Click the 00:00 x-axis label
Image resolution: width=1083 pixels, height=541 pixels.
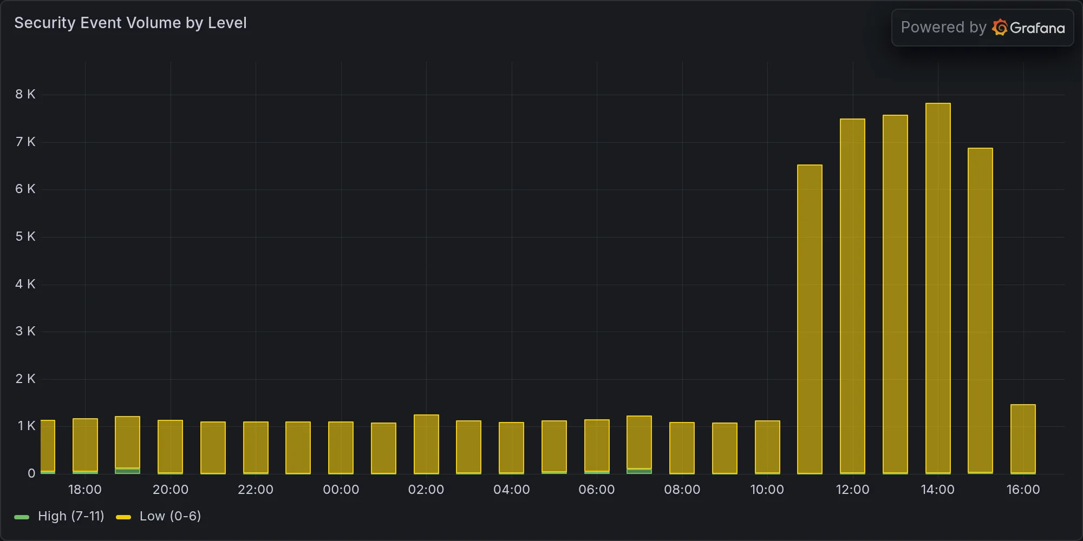pyautogui.click(x=341, y=490)
